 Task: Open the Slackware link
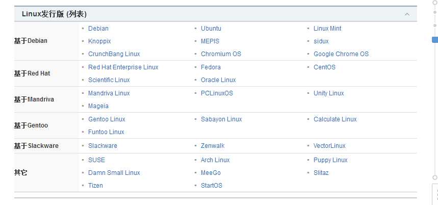tap(102, 146)
